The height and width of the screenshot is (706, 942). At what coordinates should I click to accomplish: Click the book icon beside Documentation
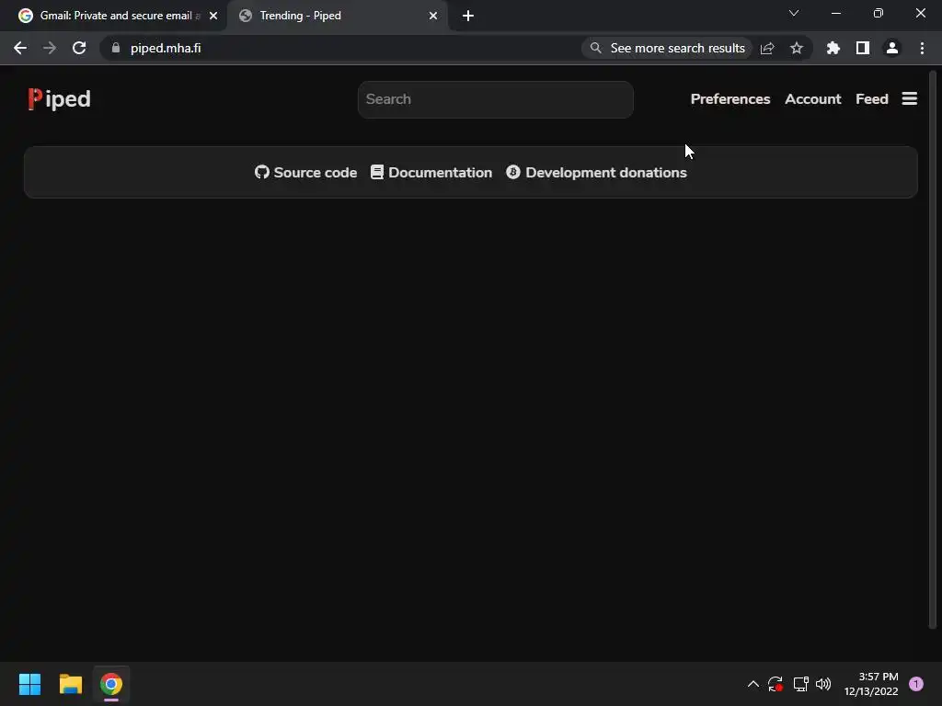(x=376, y=172)
